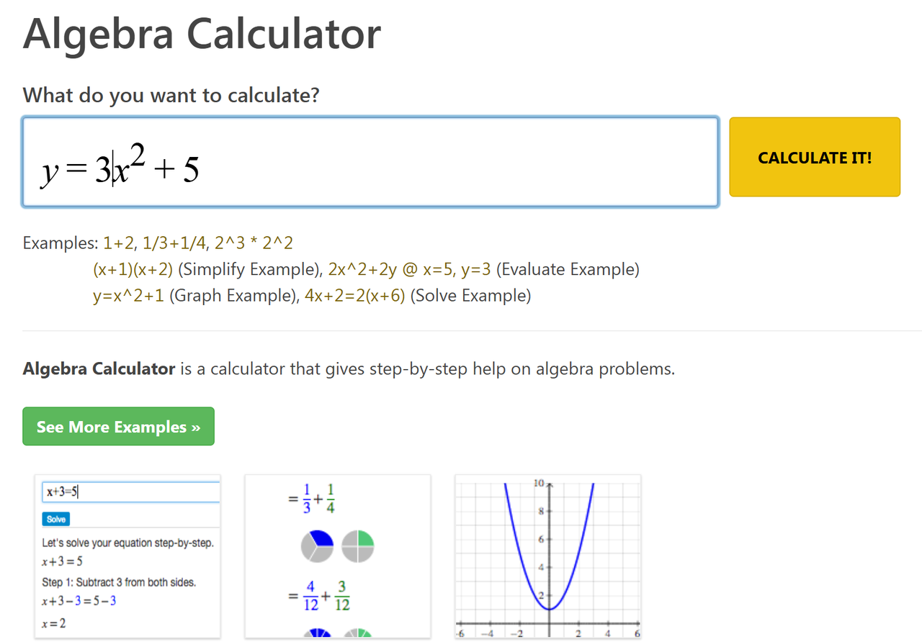The height and width of the screenshot is (642, 922).
Task: Click the small blue Solve button
Action: pyautogui.click(x=56, y=519)
